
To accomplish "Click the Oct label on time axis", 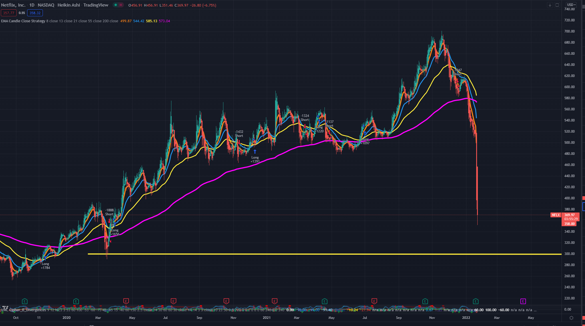I will (x=16, y=318).
